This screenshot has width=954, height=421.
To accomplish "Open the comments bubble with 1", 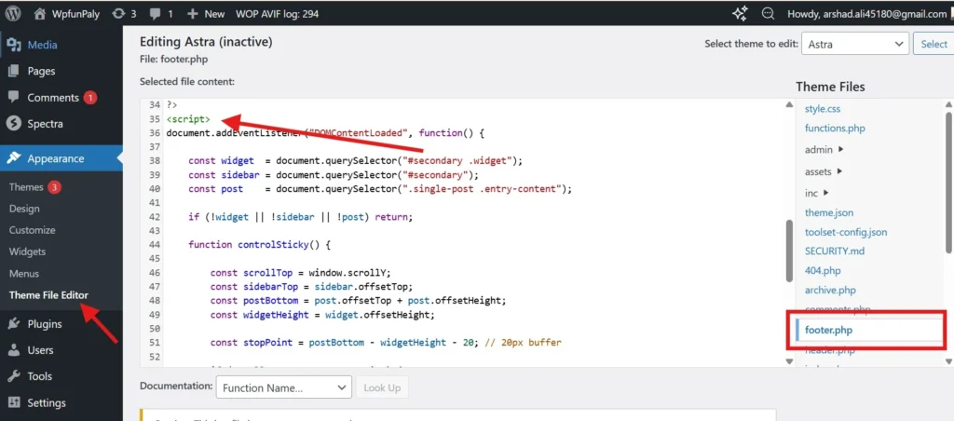I will (161, 13).
